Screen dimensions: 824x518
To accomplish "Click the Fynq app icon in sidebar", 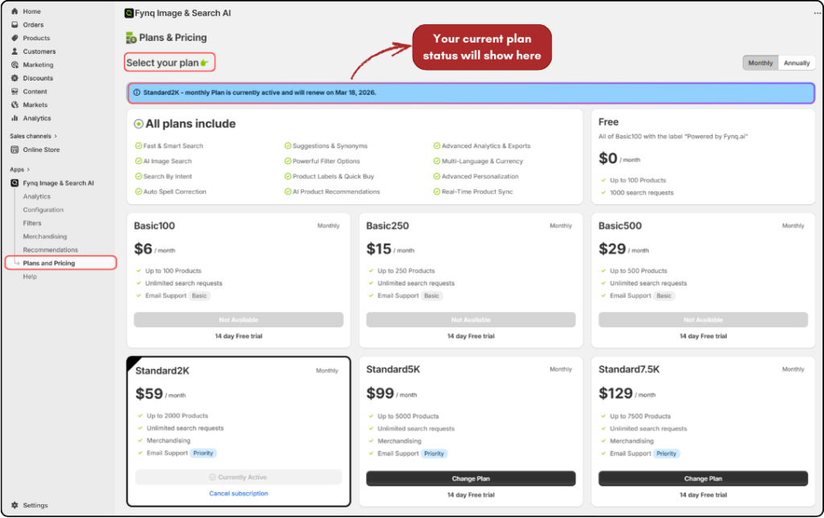I will tap(14, 183).
